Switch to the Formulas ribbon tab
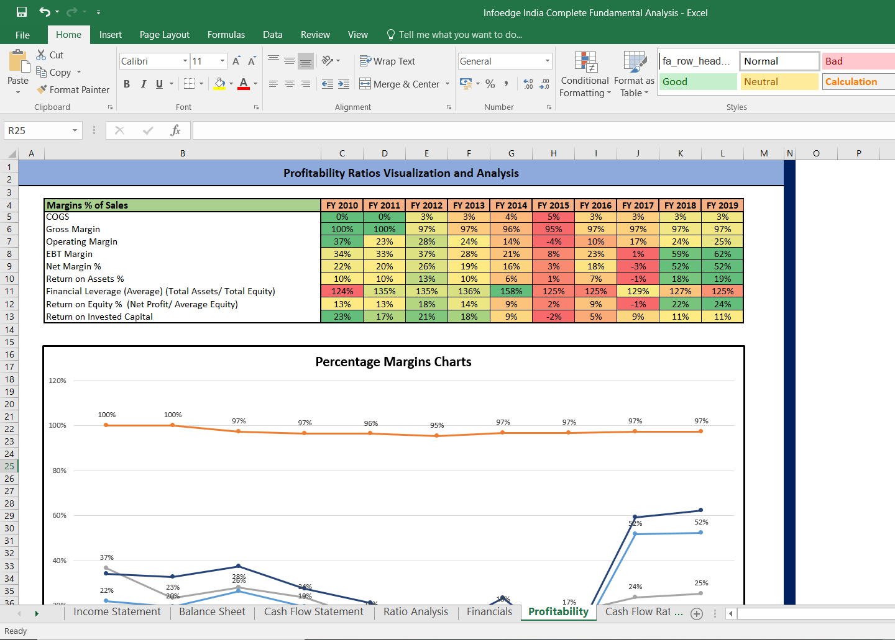 point(226,35)
